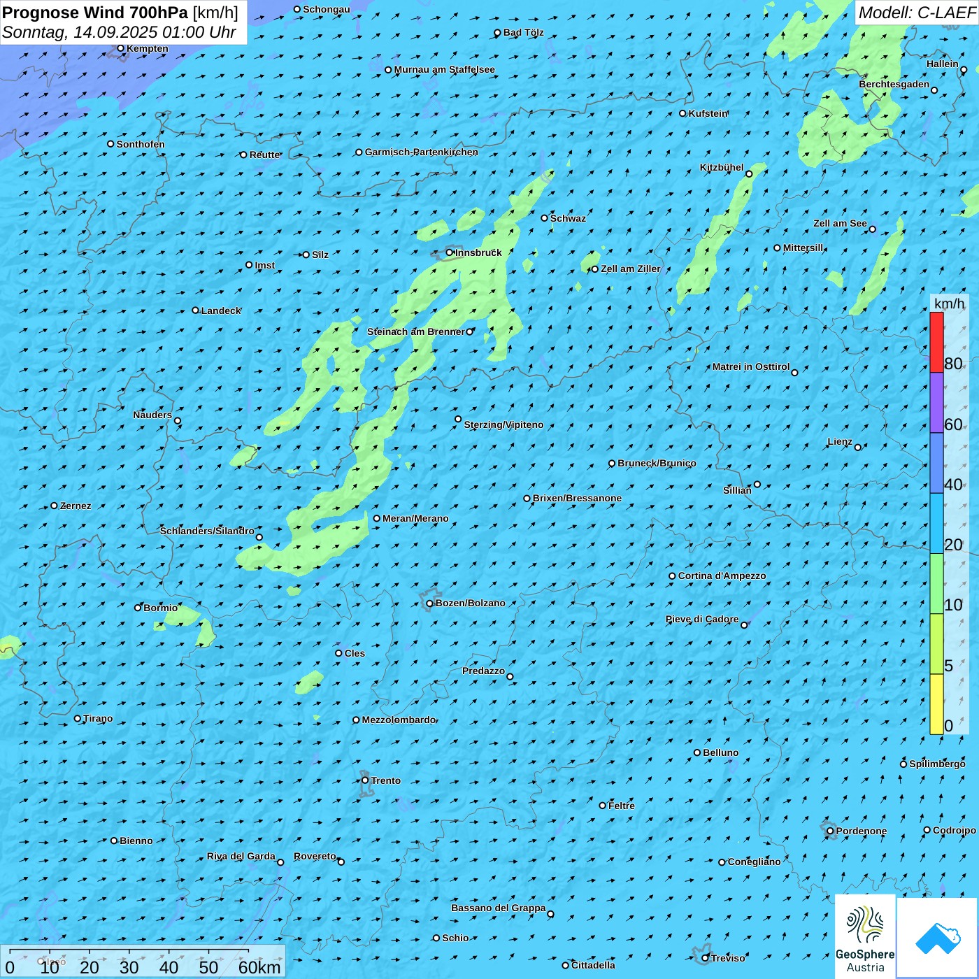Select the purple swatch in the wind legend
Image resolution: width=979 pixels, height=979 pixels.
[936, 403]
